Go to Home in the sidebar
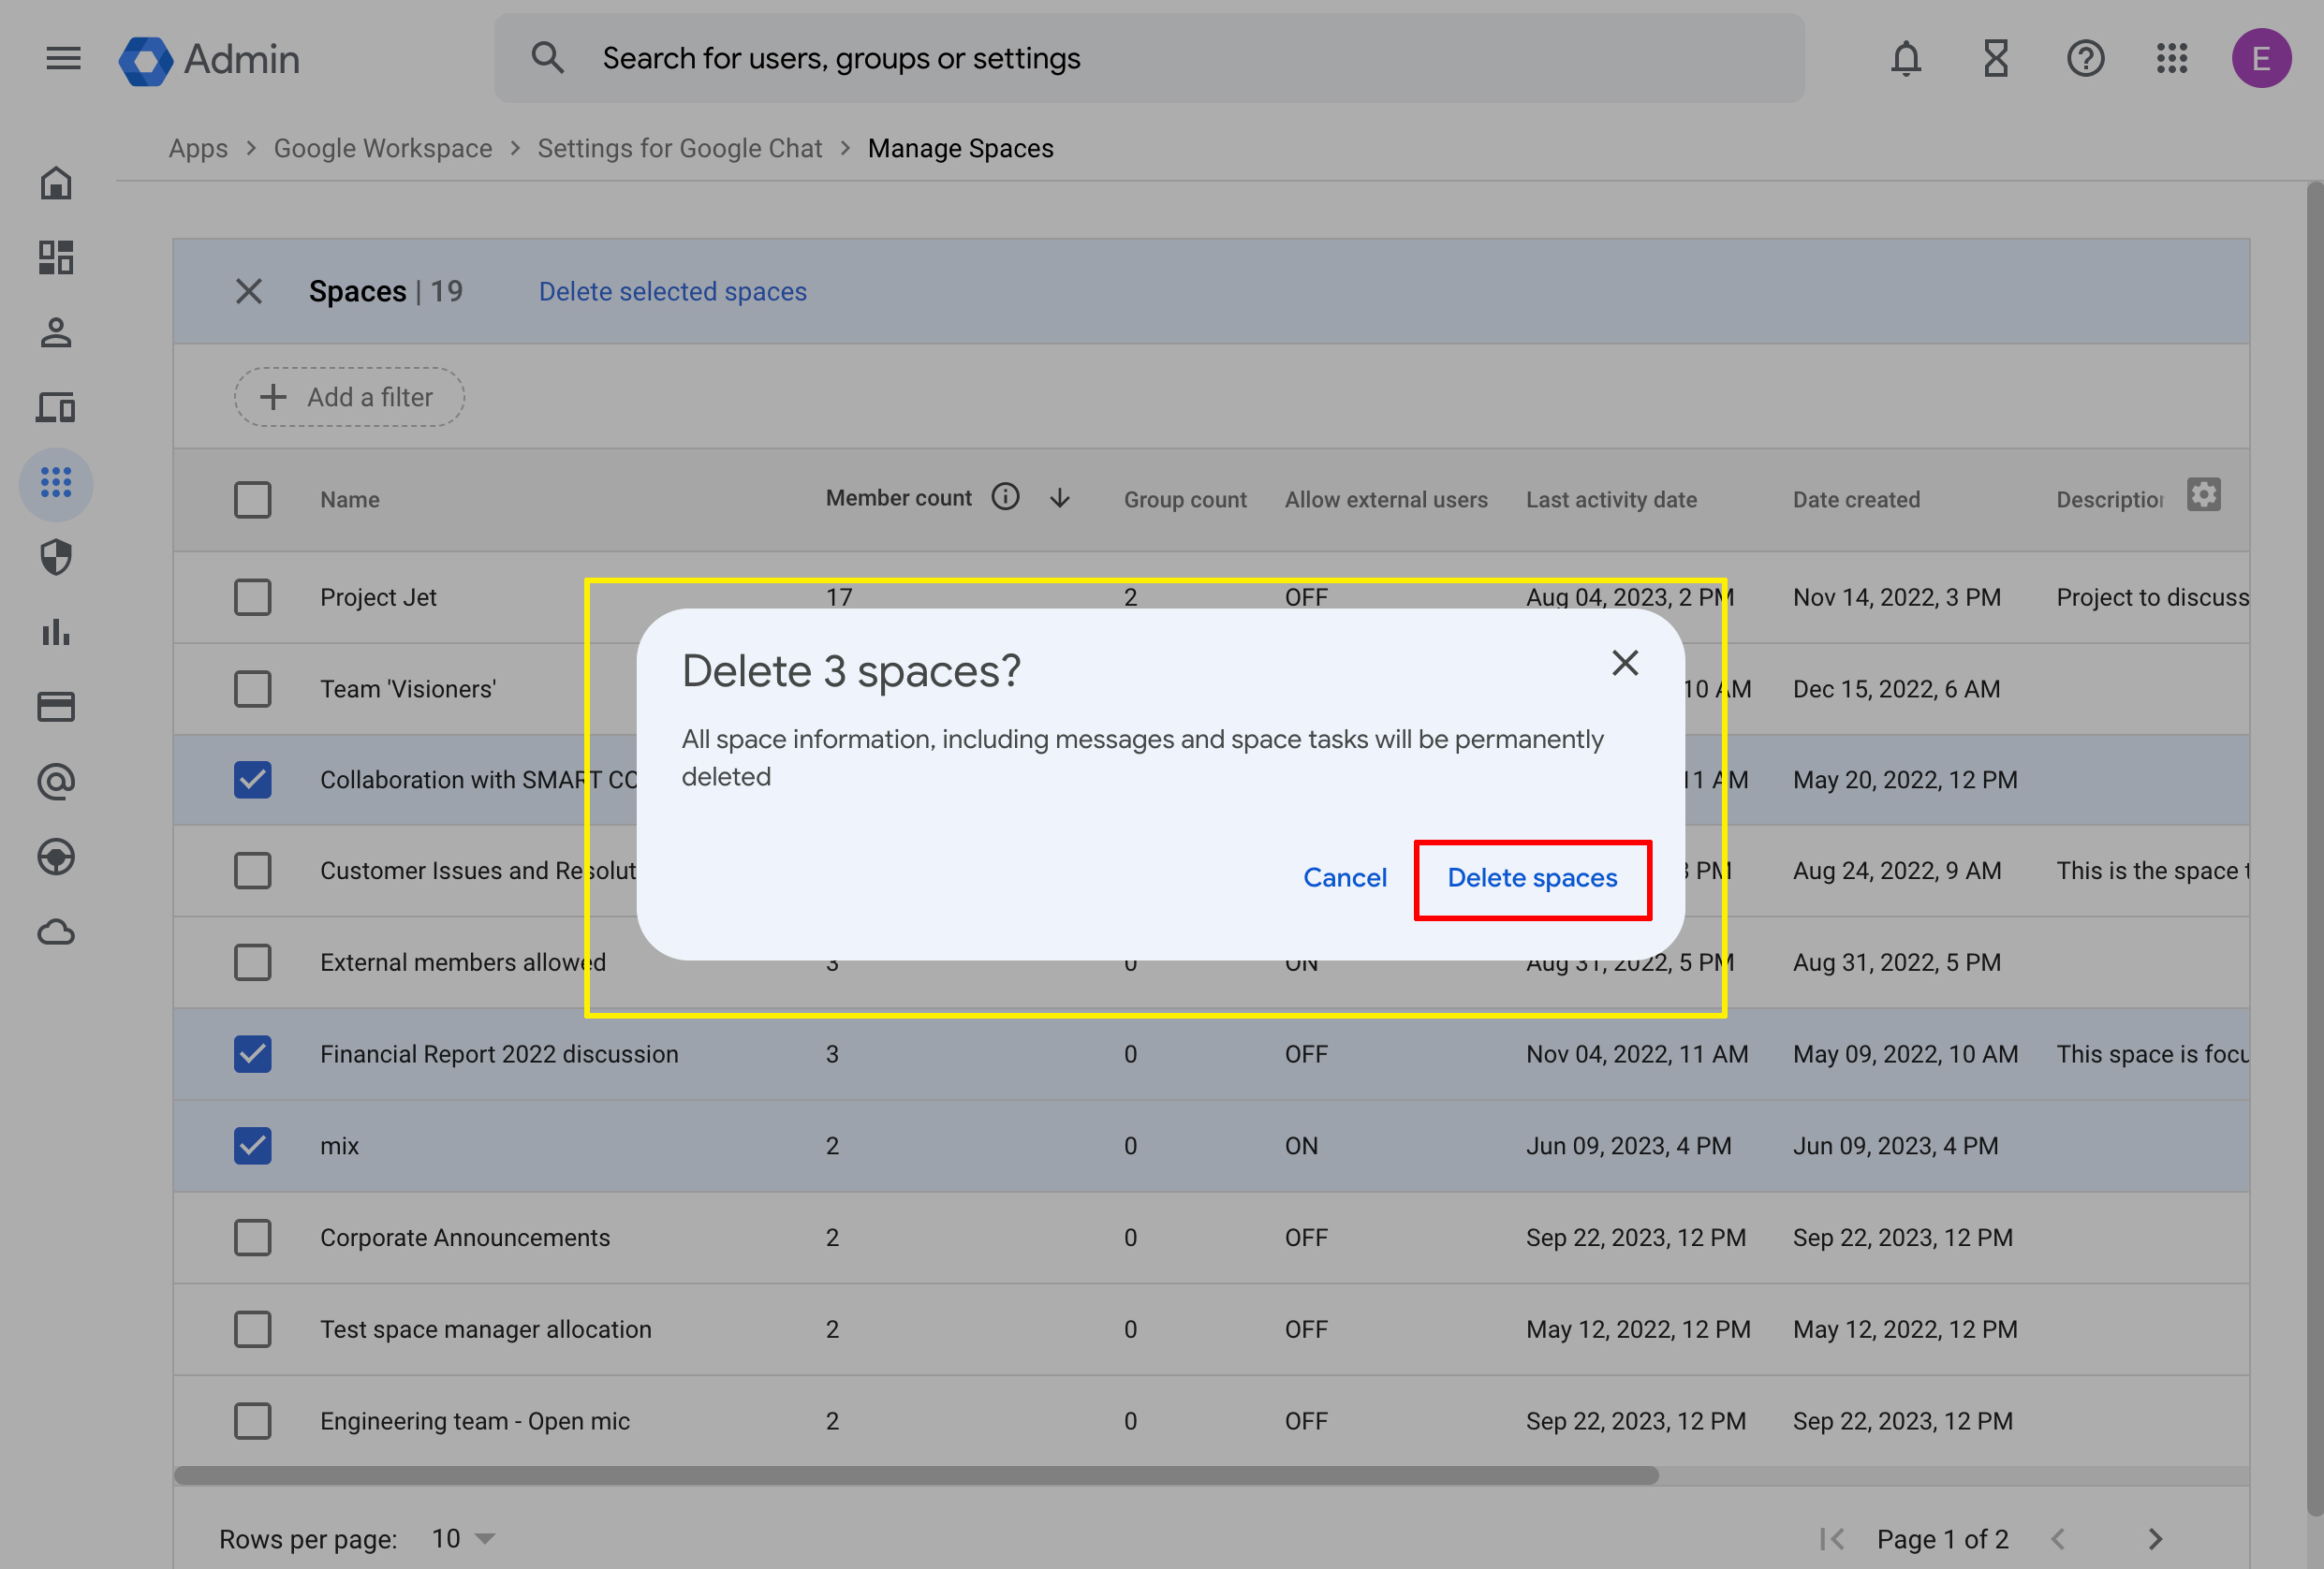 click(56, 184)
